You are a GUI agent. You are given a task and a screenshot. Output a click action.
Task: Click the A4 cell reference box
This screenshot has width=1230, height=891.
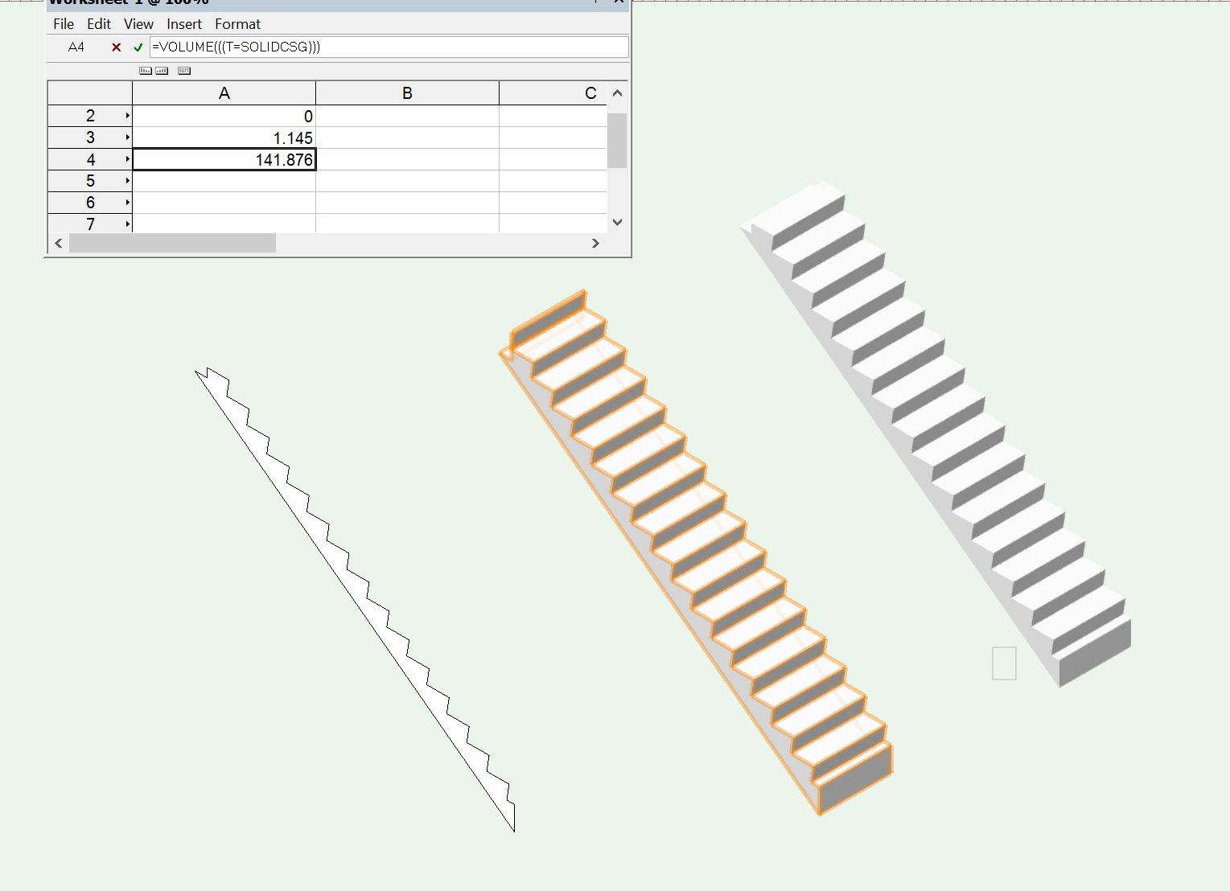tap(77, 47)
